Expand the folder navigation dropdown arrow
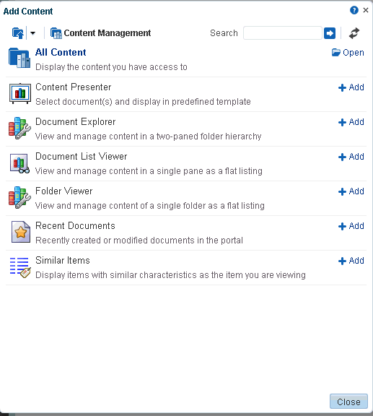 (32, 33)
